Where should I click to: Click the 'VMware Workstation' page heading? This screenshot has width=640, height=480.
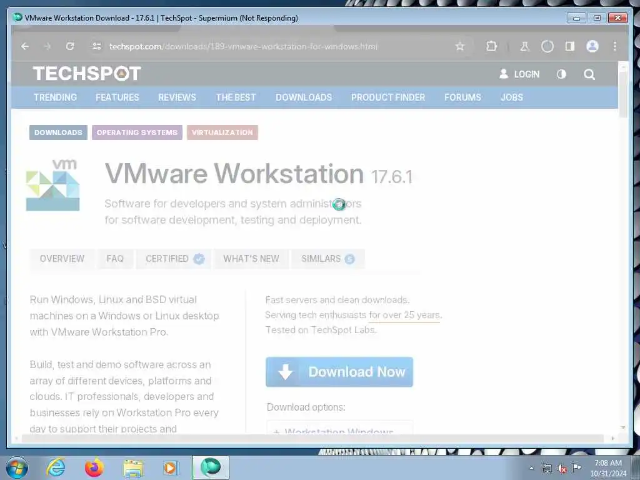click(234, 174)
